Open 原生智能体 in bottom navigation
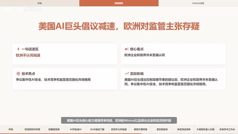 162,129
